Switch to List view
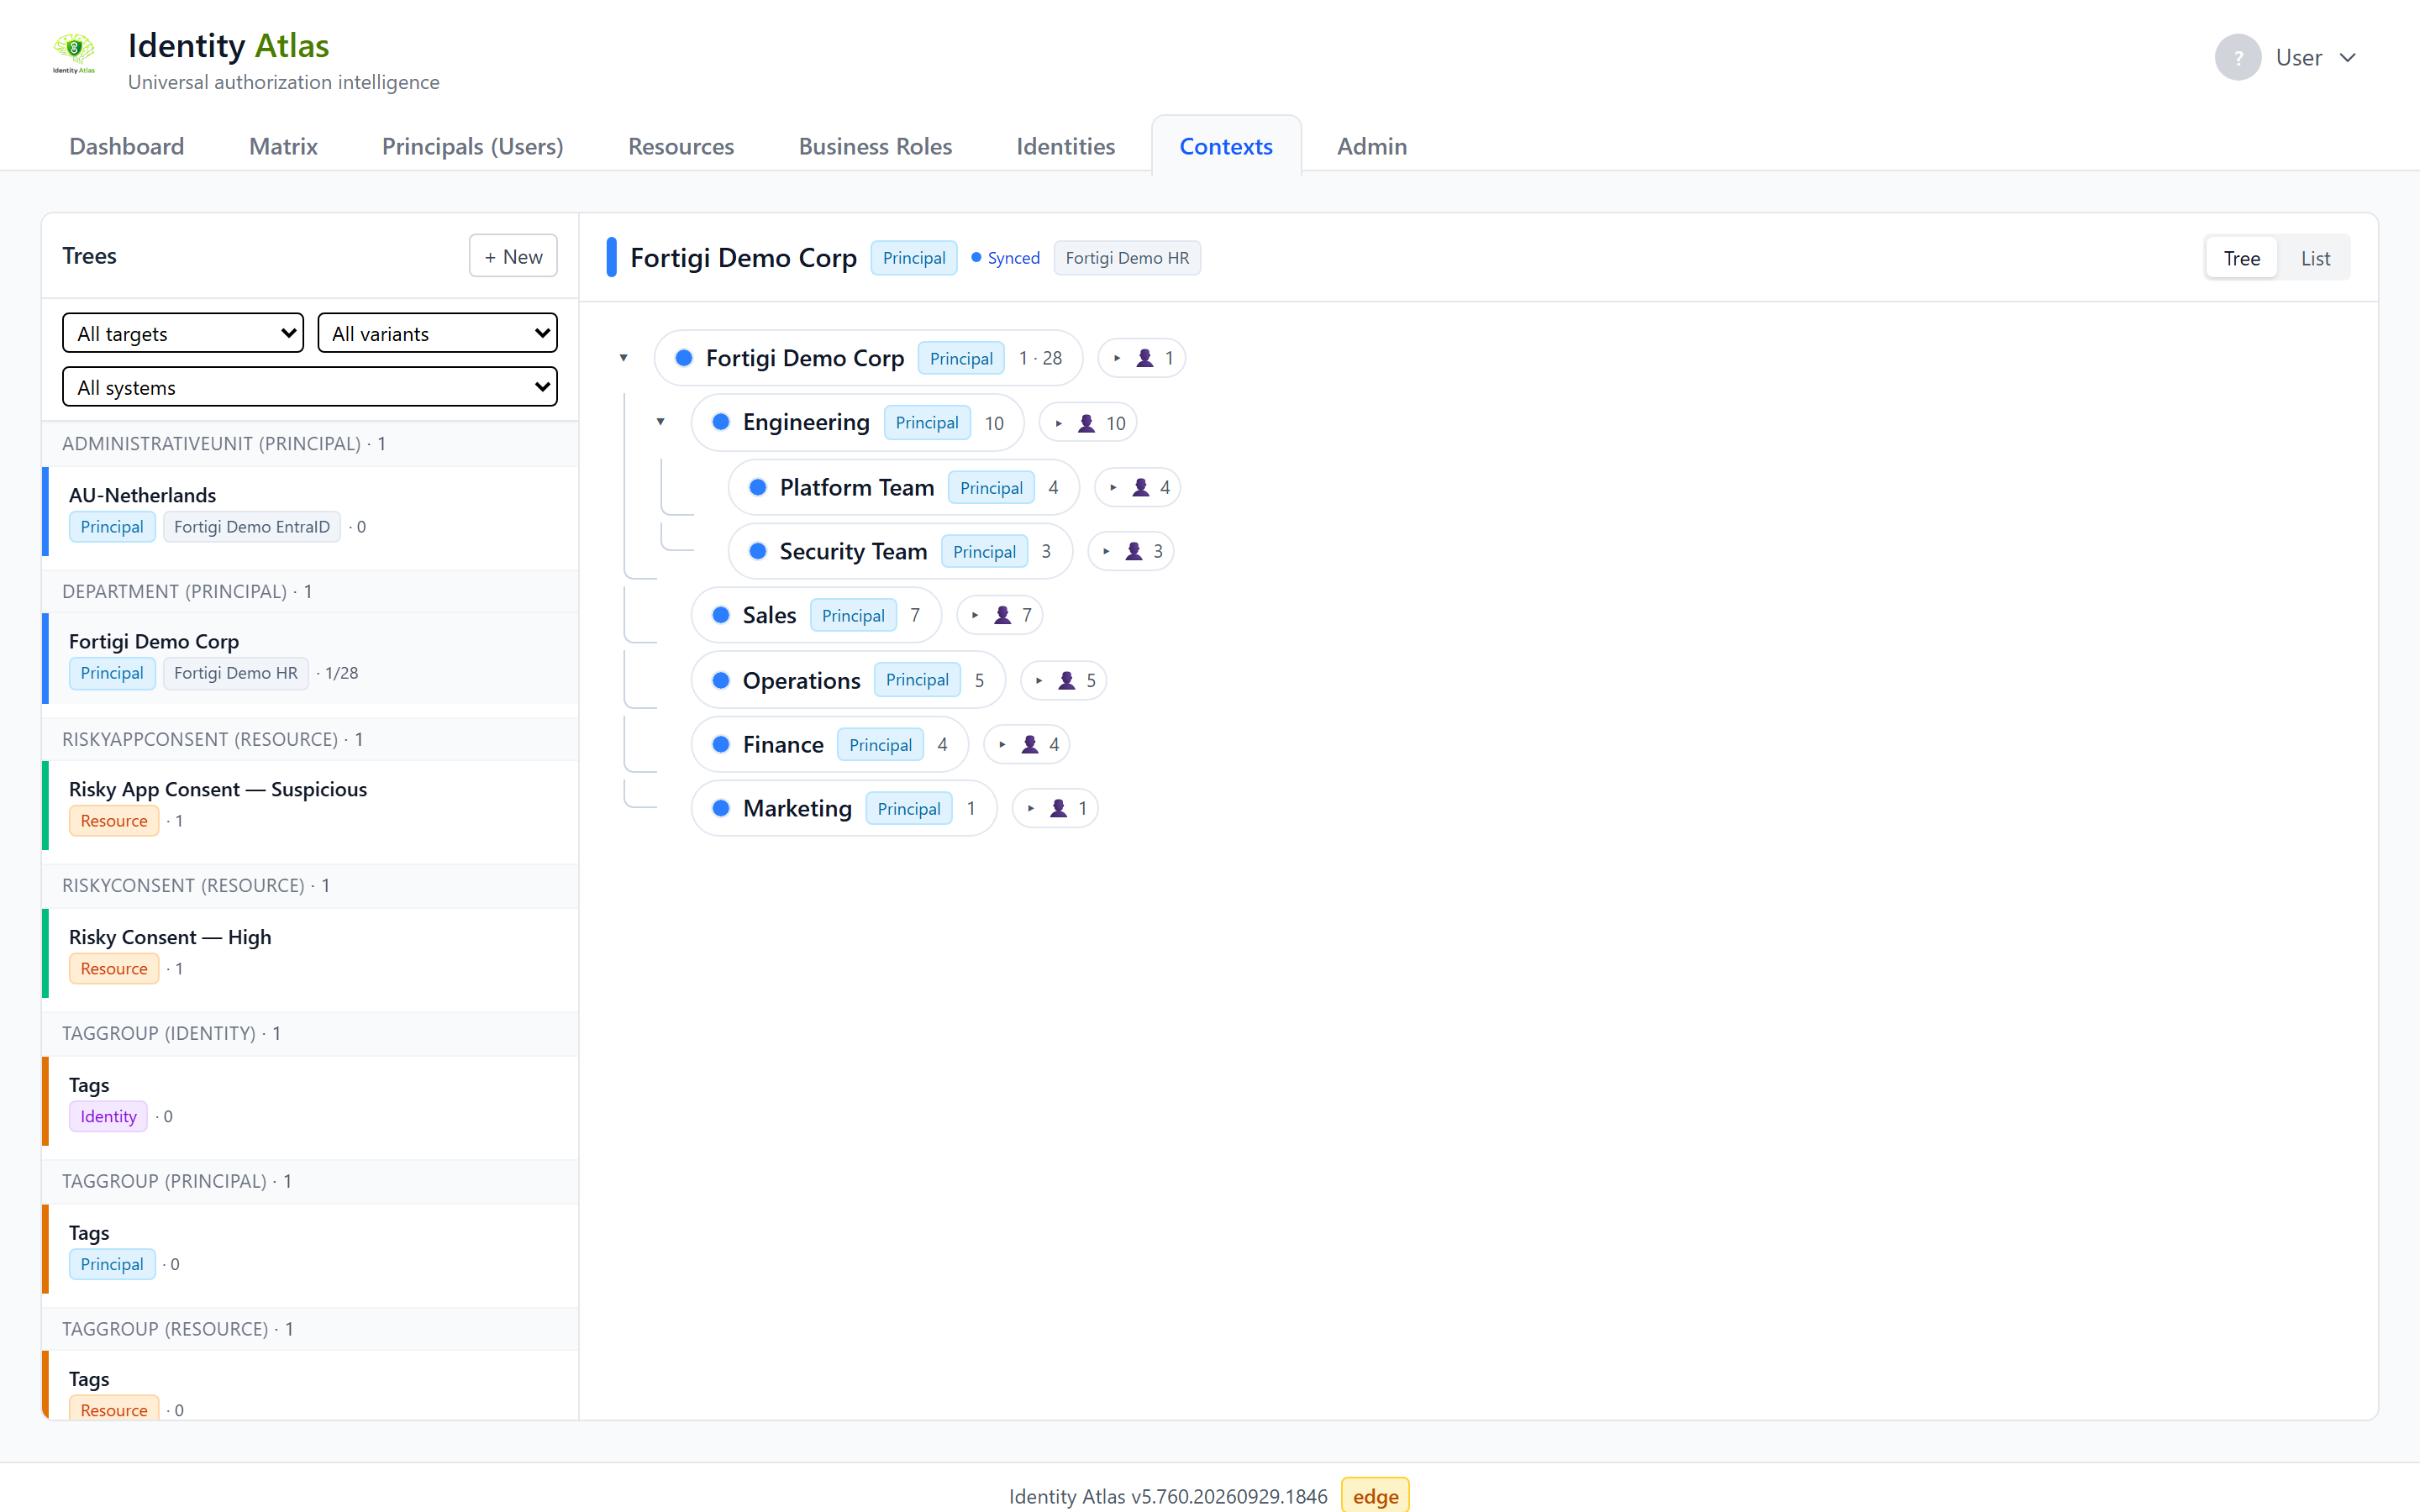This screenshot has height=1512, width=2420. [x=2315, y=258]
